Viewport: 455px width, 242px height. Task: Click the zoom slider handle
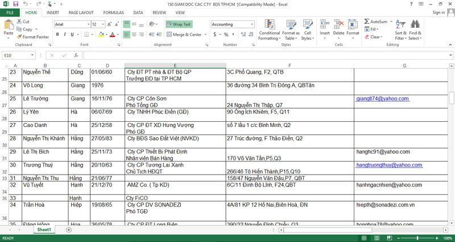(x=417, y=238)
